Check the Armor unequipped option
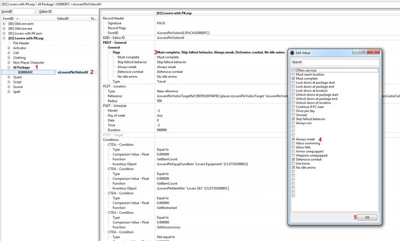400x241 pixels. pyautogui.click(x=293, y=151)
